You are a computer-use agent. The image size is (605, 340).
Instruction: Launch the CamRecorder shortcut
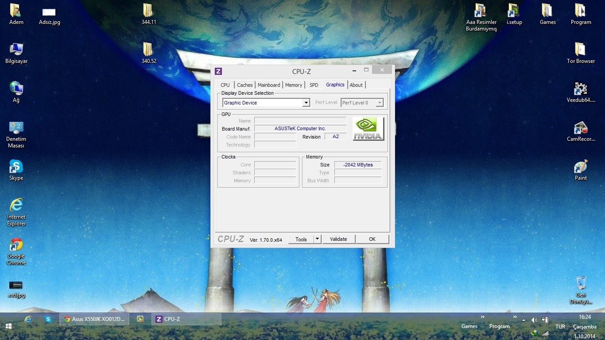(581, 131)
